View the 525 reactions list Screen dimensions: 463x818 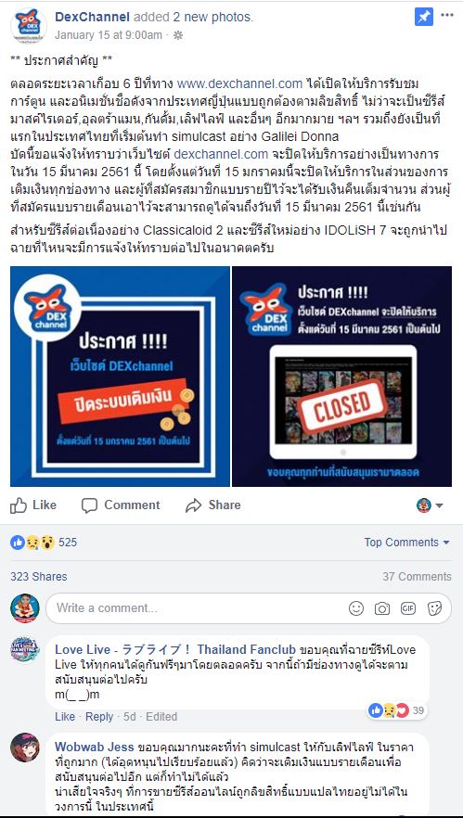click(44, 543)
